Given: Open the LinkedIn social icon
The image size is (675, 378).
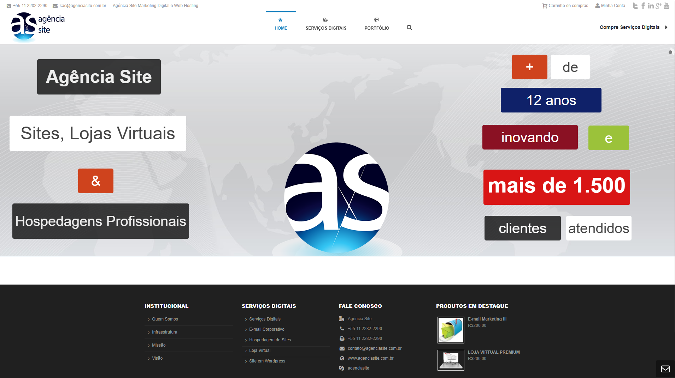Looking at the screenshot, I should point(651,6).
